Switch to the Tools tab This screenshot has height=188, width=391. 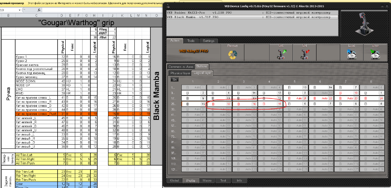[x=191, y=41]
